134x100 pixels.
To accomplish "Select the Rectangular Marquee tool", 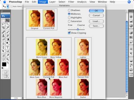I will point(3,20).
